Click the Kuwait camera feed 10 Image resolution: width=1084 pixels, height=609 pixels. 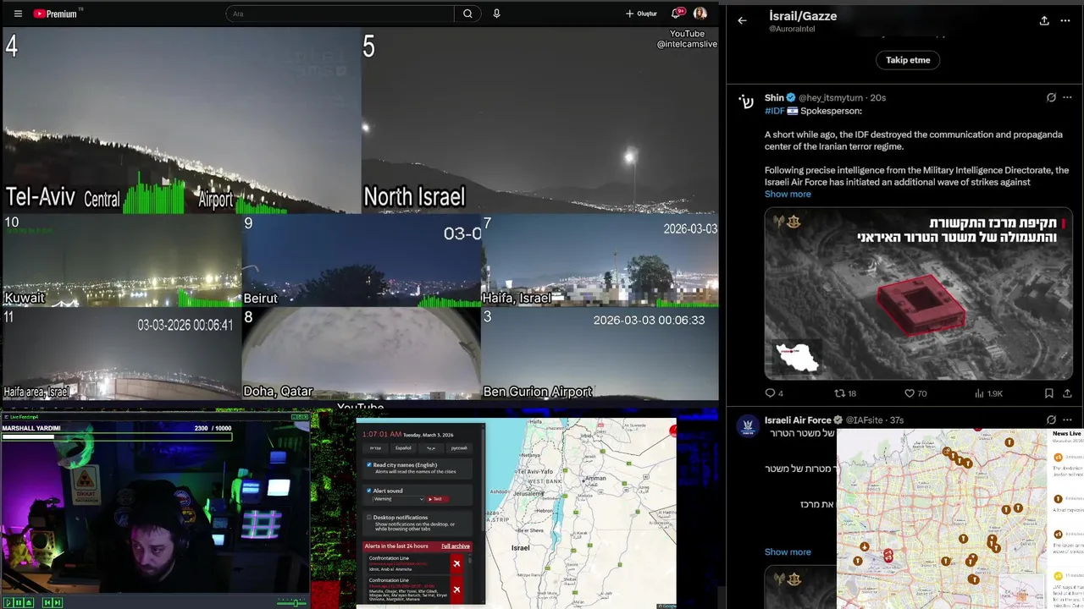pyautogui.click(x=122, y=261)
